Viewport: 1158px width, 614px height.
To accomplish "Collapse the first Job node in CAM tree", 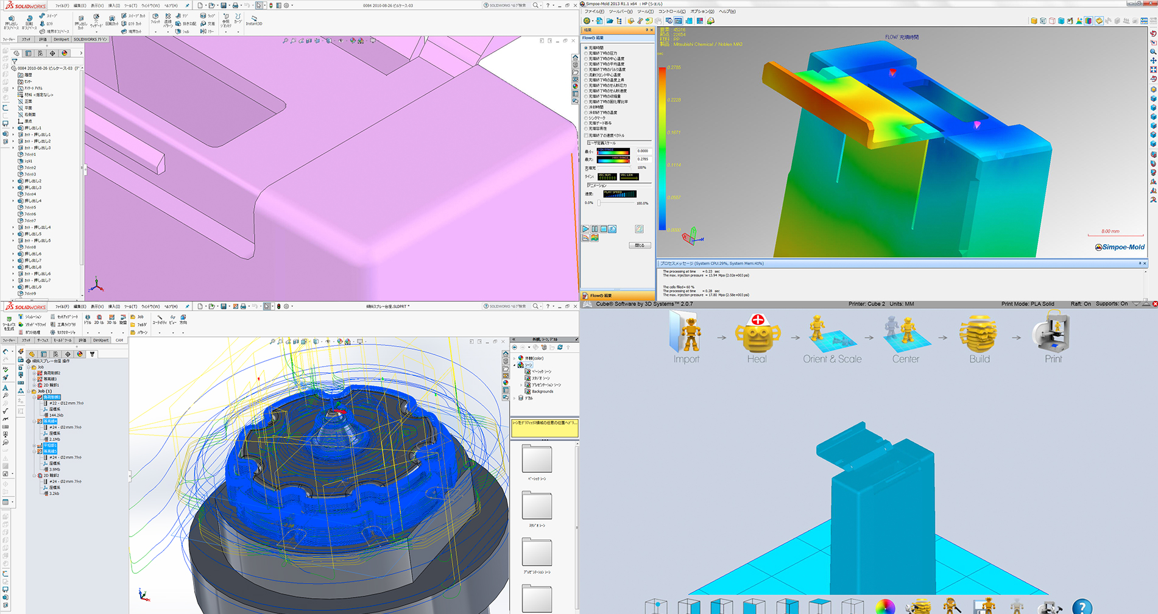I will click(29, 367).
